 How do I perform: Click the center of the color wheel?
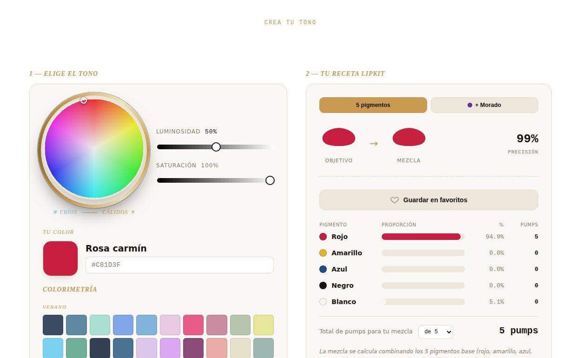click(94, 149)
